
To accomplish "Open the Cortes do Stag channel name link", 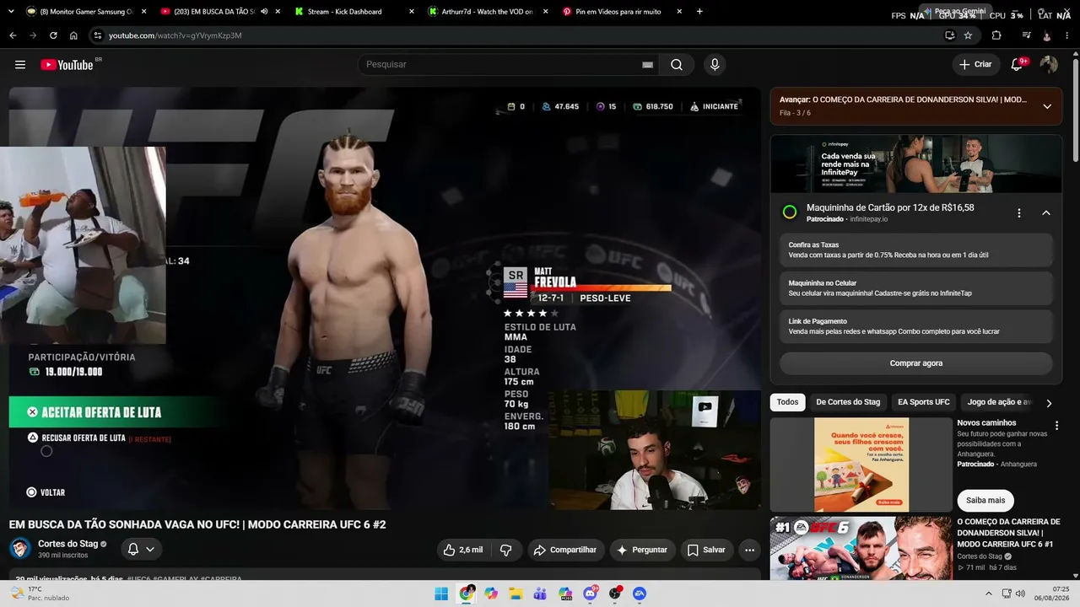I will click(68, 544).
